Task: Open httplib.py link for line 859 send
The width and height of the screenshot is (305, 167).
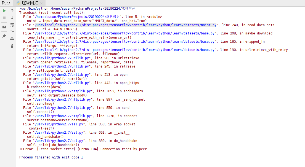Action: (x=63, y=107)
